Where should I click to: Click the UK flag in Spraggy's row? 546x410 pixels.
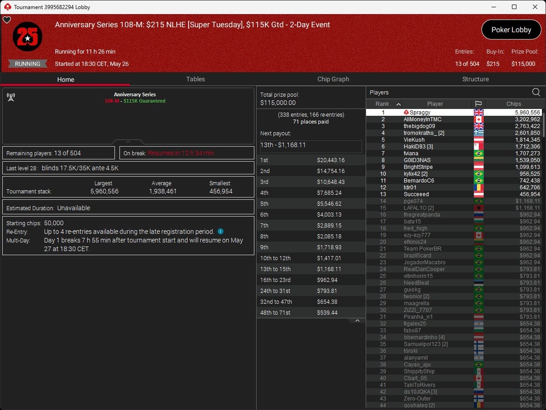[478, 112]
